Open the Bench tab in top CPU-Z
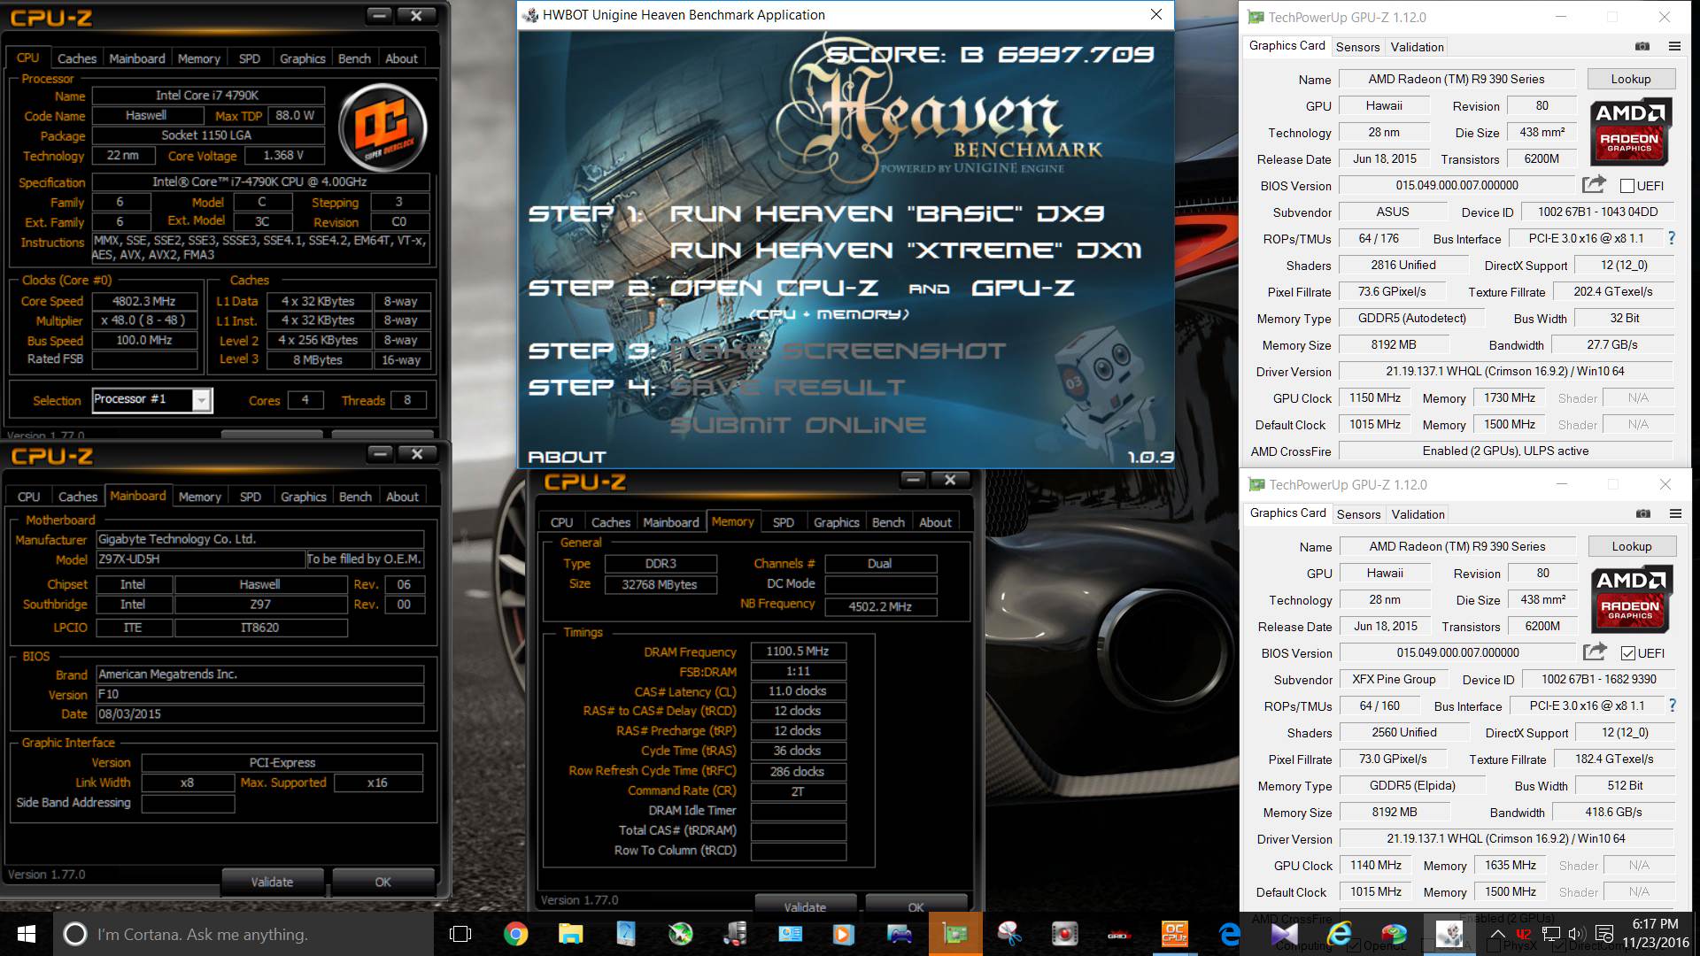Viewport: 1700px width, 956px height. coord(354,58)
